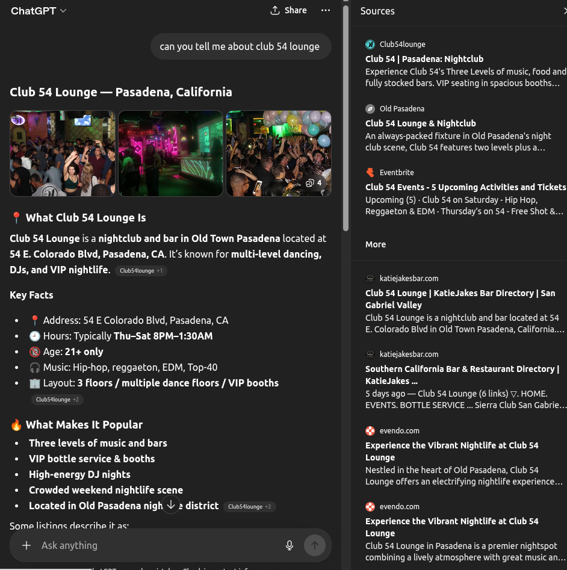Click the first katiejakesbar.com favicon
The image size is (567, 570).
coord(370,279)
